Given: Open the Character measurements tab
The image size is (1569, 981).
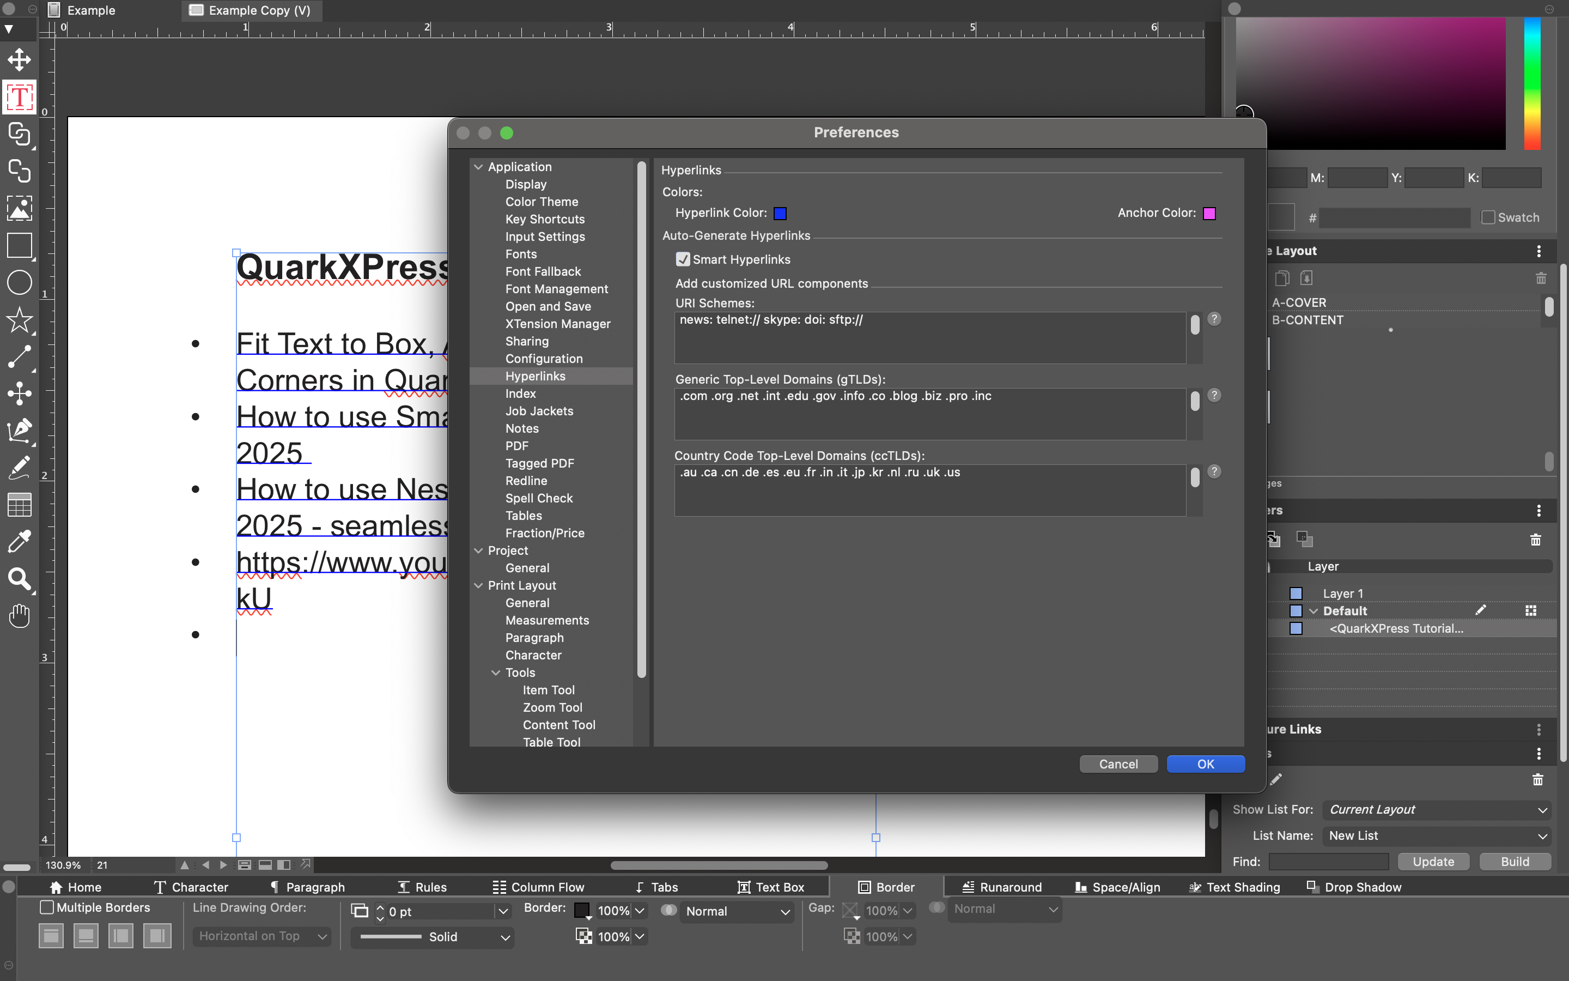Looking at the screenshot, I should pos(191,887).
